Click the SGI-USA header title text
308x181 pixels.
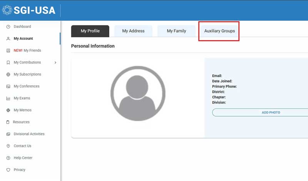pyautogui.click(x=35, y=10)
